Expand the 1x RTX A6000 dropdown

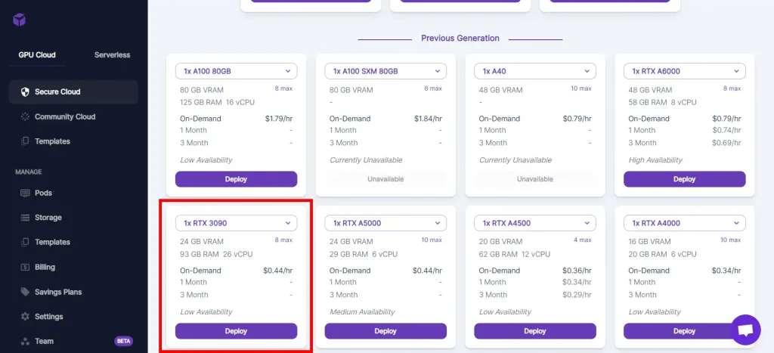click(684, 71)
